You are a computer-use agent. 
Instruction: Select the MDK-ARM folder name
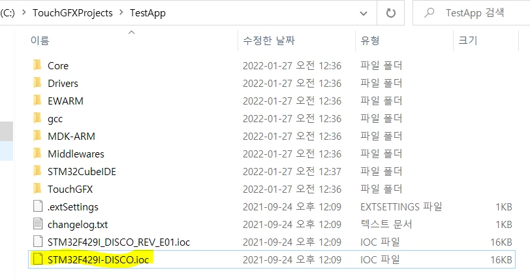pyautogui.click(x=71, y=137)
